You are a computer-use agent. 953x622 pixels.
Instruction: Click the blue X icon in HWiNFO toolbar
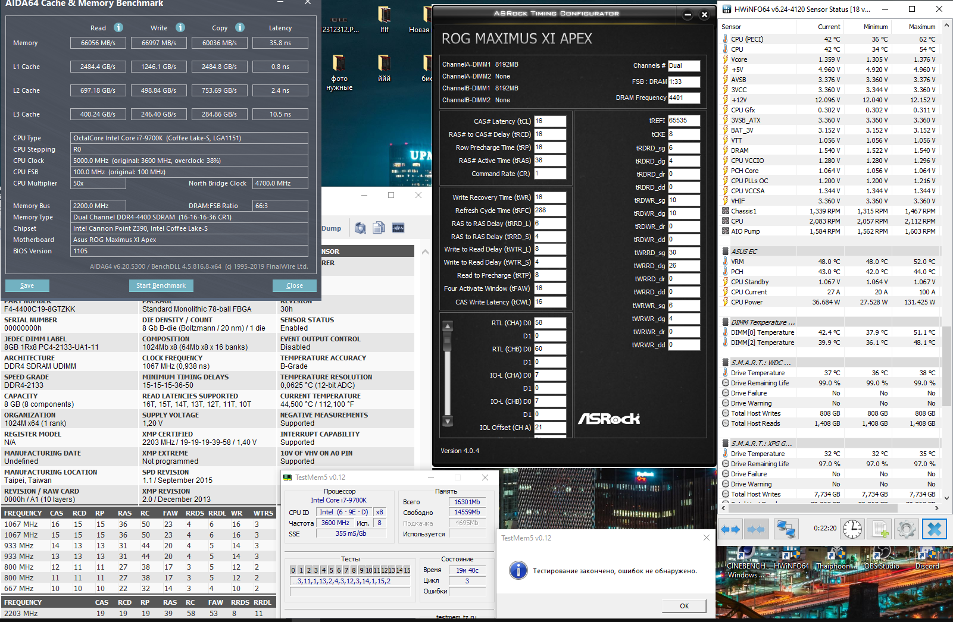[x=935, y=529]
